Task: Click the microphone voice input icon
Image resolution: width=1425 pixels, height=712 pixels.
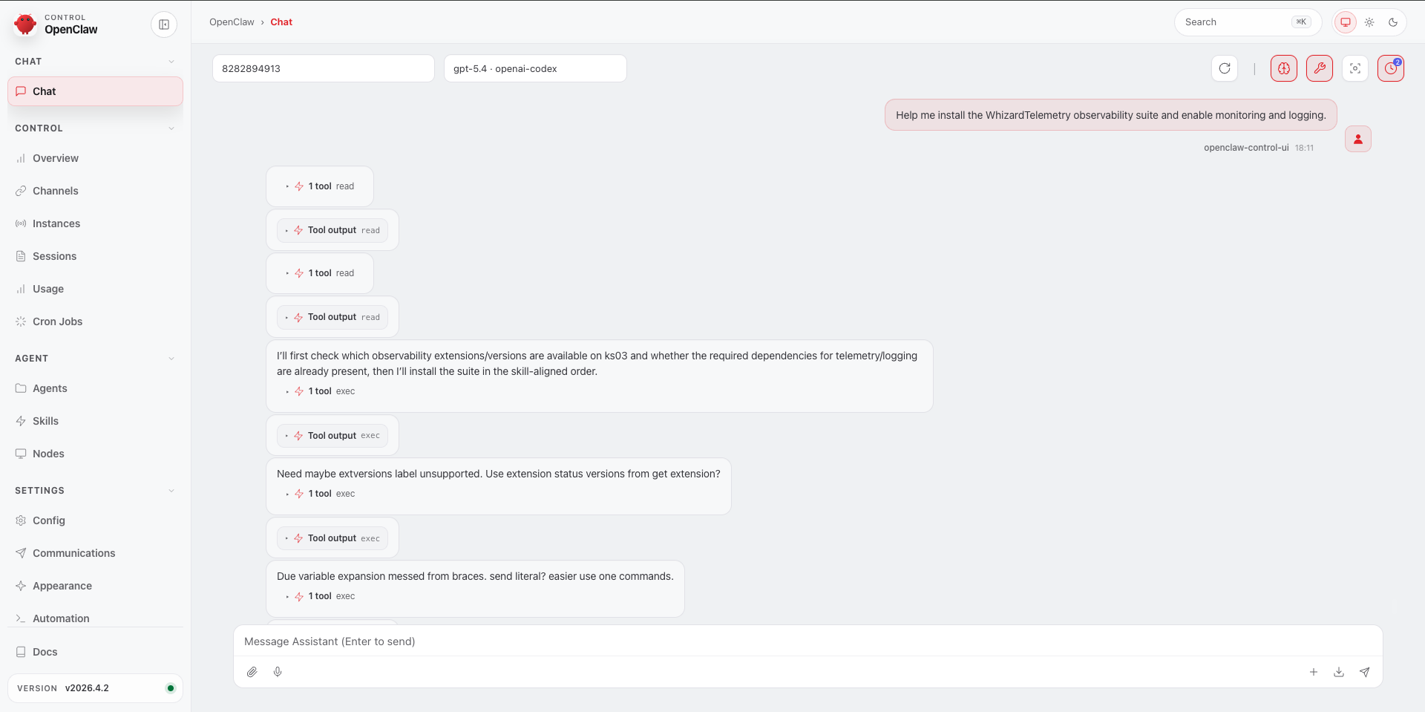Action: (278, 672)
